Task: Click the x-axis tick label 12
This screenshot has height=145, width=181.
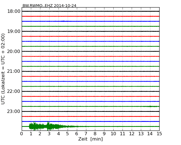Action: coord(132,134)
